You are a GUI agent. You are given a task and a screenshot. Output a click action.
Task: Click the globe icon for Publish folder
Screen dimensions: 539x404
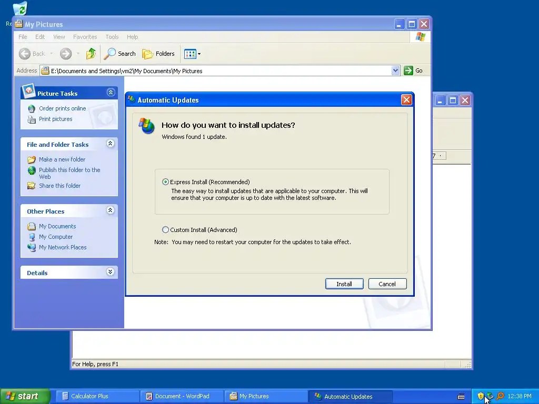click(x=32, y=170)
